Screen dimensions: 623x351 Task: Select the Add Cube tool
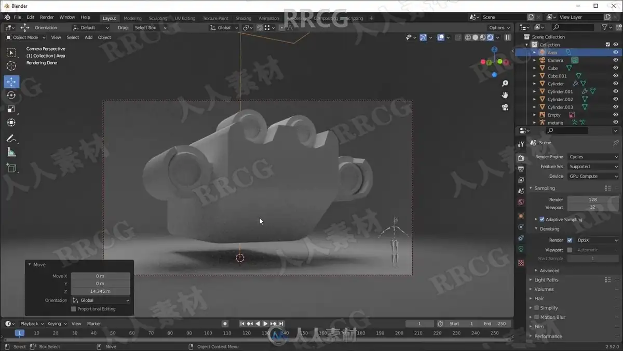11,168
